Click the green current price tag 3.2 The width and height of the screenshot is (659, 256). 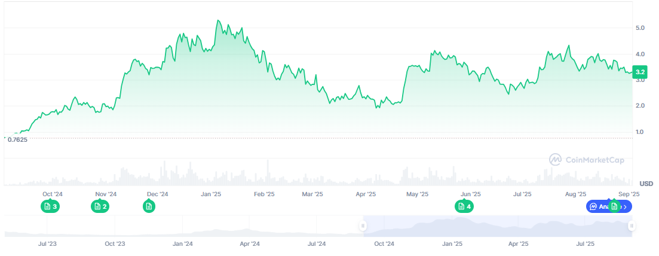pyautogui.click(x=640, y=72)
